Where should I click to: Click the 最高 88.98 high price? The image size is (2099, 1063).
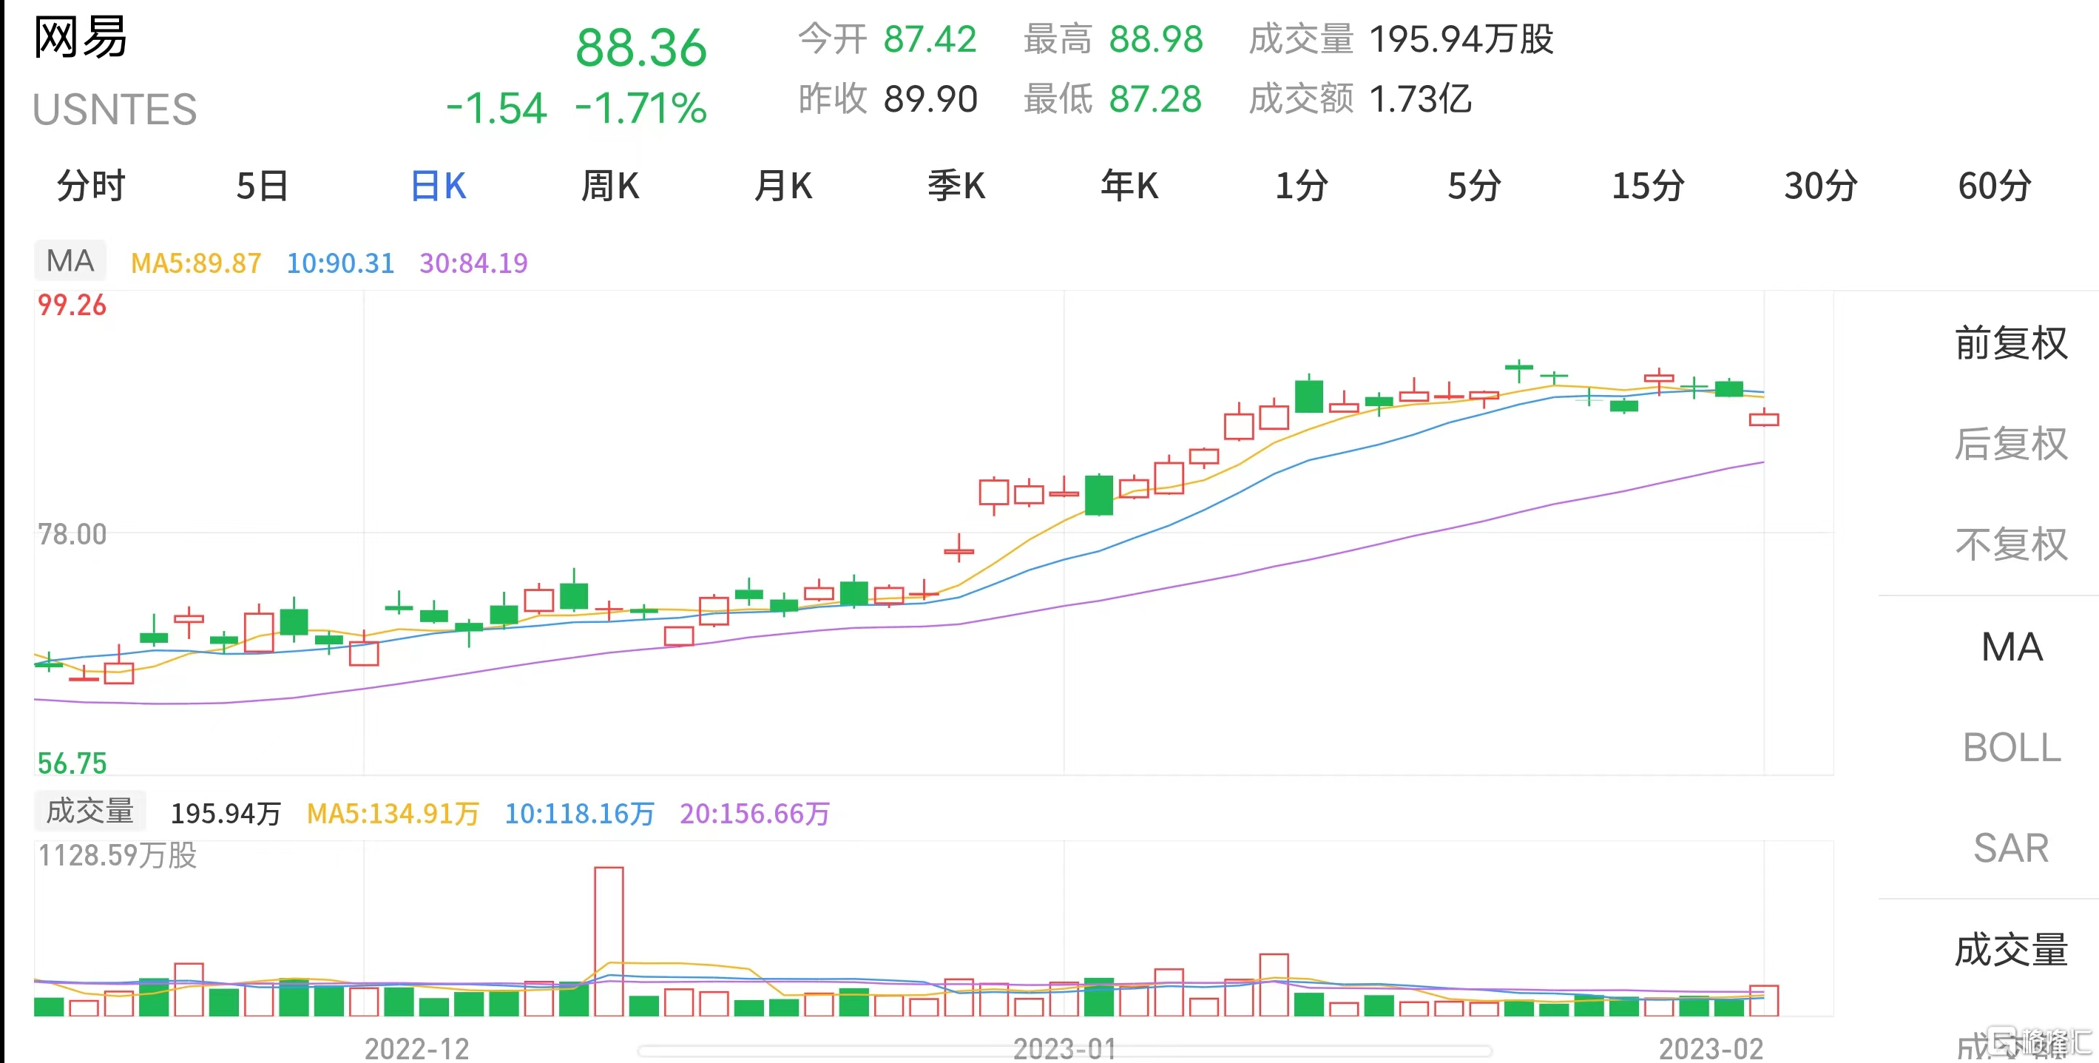[1113, 39]
